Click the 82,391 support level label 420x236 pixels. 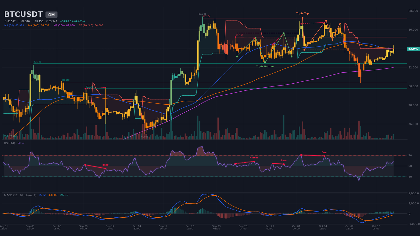(x=38, y=62)
